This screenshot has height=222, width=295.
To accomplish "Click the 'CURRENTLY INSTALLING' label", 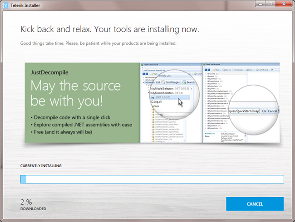I will tap(41, 166).
